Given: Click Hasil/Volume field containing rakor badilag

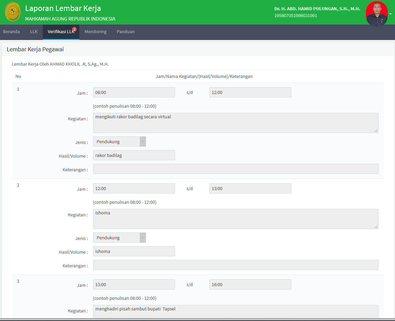Looking at the screenshot, I should [134, 155].
